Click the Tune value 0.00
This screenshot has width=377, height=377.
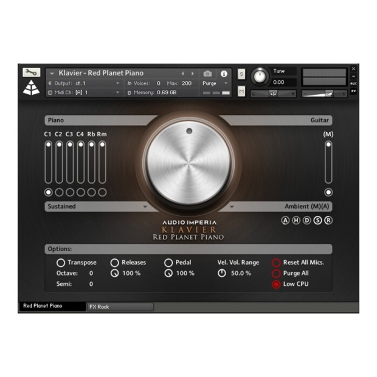click(278, 82)
